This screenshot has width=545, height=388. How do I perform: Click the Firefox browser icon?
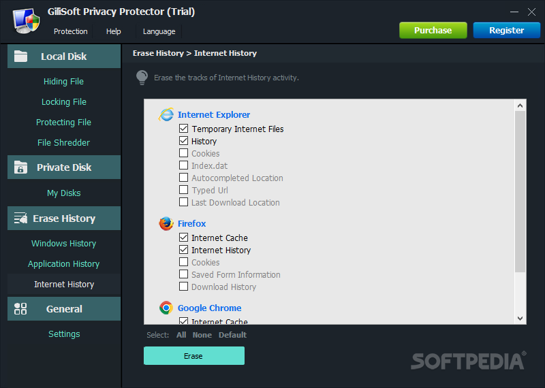tap(166, 223)
